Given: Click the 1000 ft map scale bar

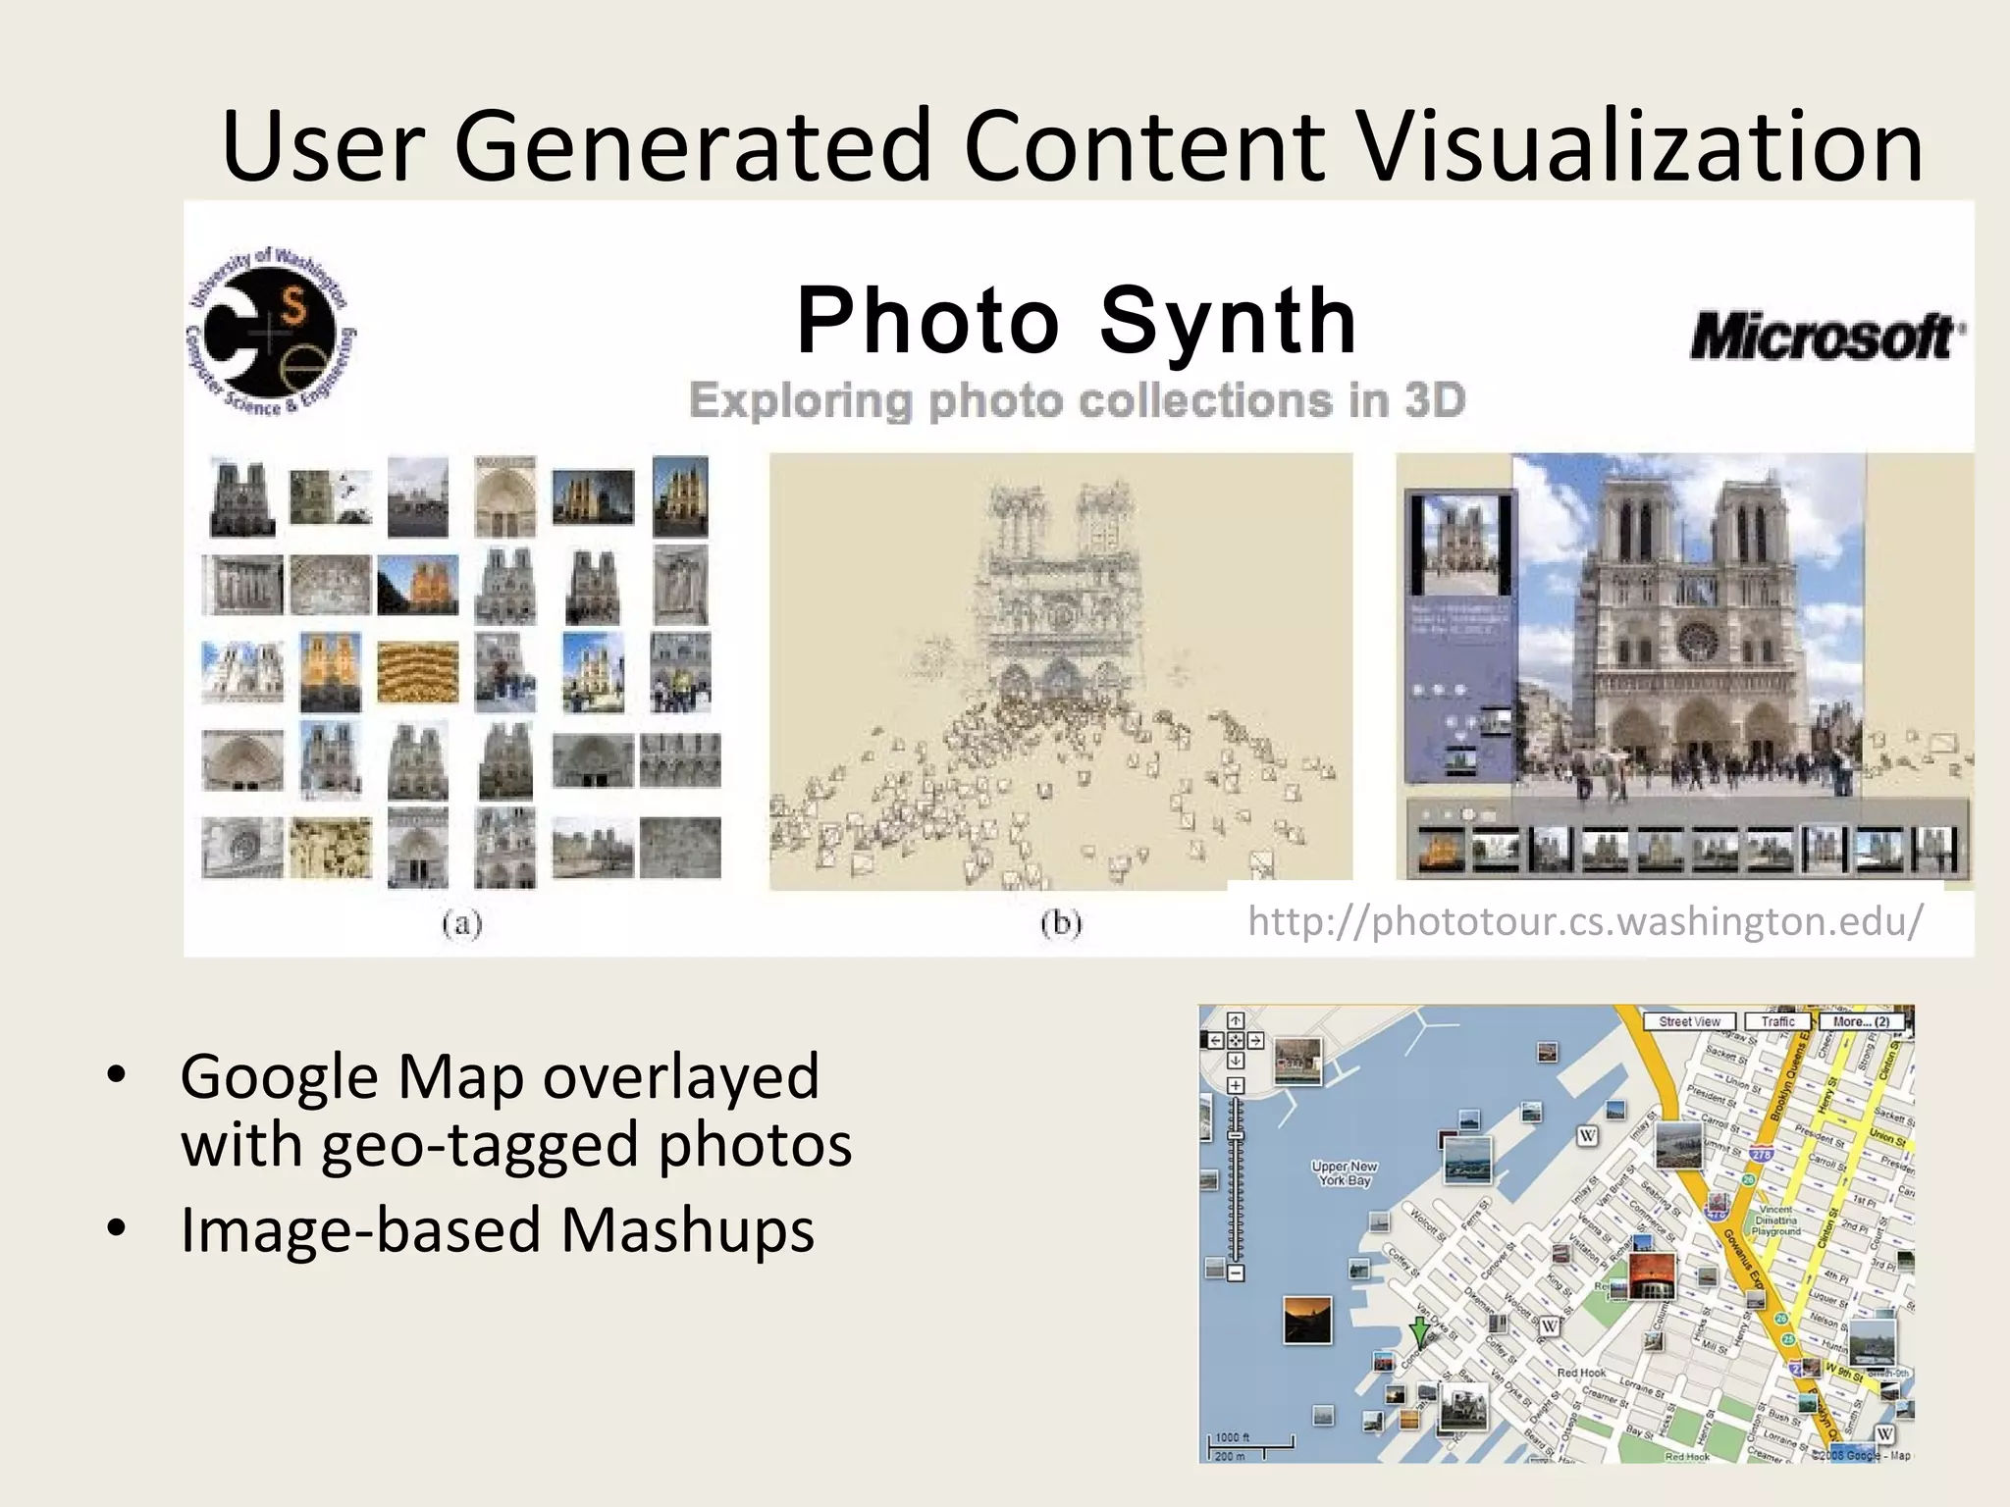Looking at the screenshot, I should [x=1251, y=1446].
